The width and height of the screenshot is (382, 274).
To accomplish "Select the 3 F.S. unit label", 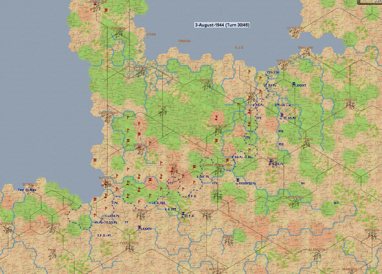I will point(192,196).
